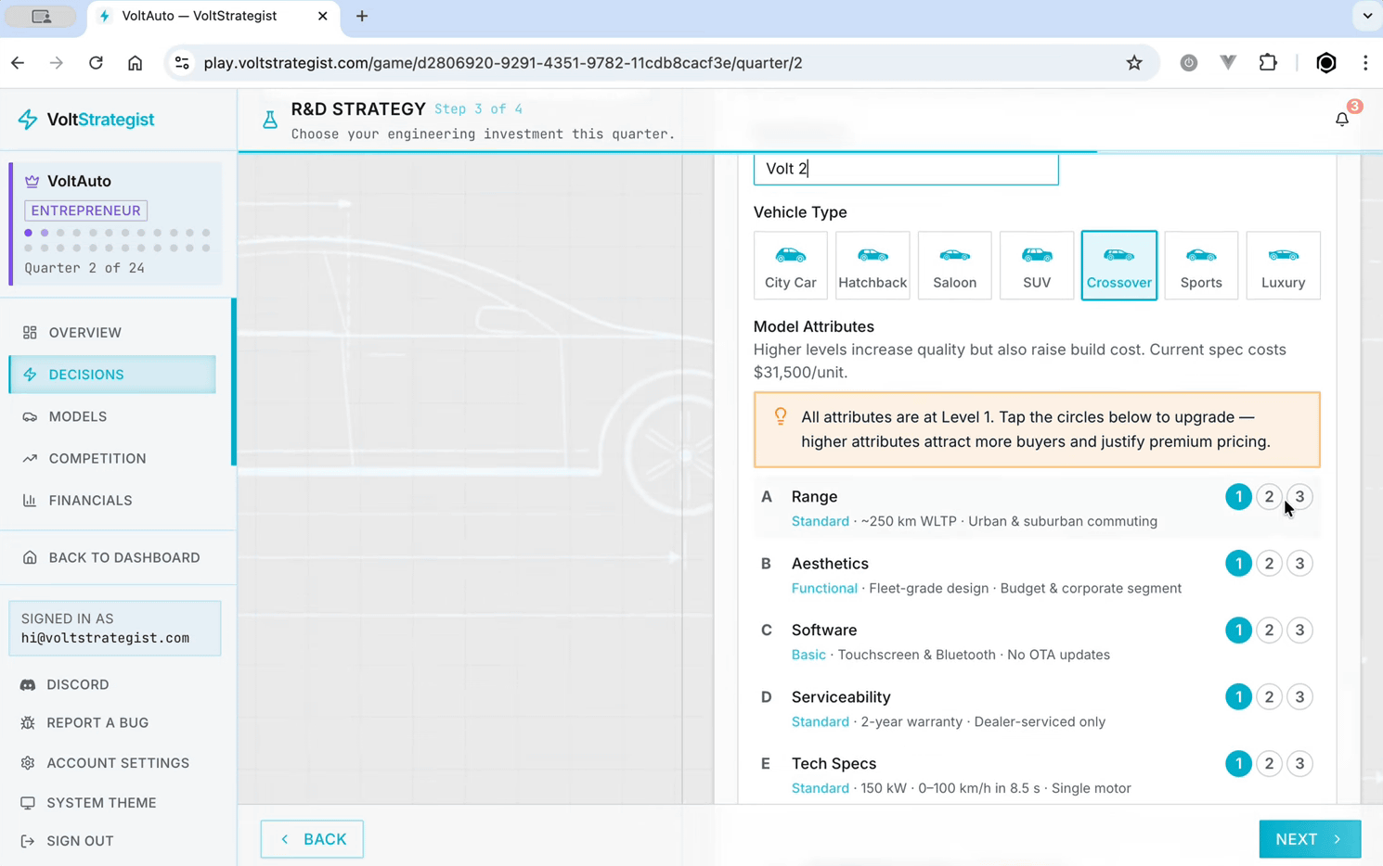Set Serviceability to level 2
Viewport: 1383px width, 866px height.
pyautogui.click(x=1269, y=697)
